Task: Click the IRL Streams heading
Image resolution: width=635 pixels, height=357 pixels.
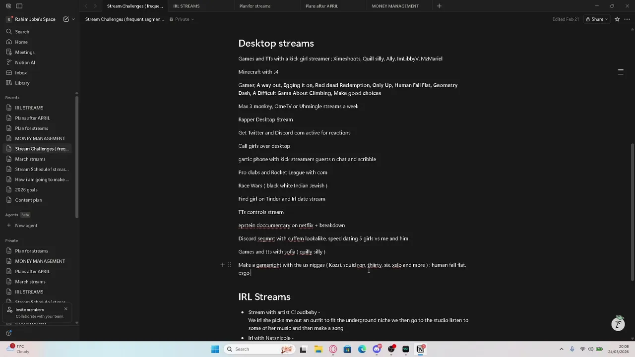Action: pos(264,297)
